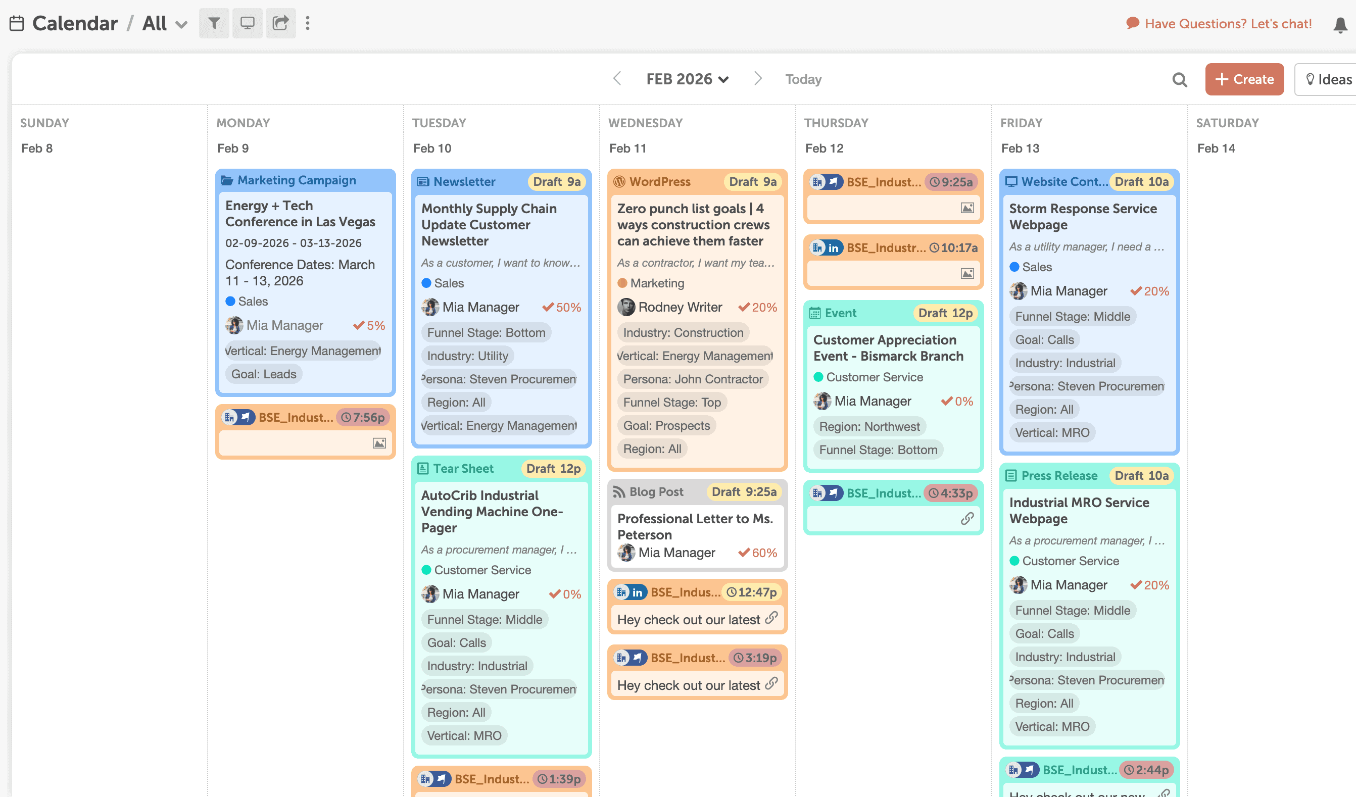
Task: Click Mia Manager's 50% progress indicator on Newsletter
Action: pos(561,307)
